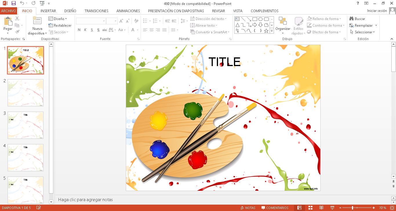The image size is (396, 211).
Task: Justify text in Párrafo group
Action: [164, 30]
